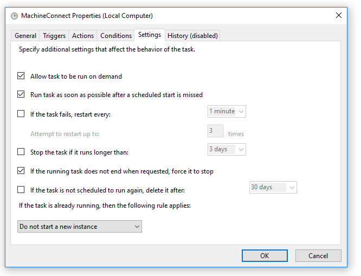Close the MachineConnect Properties dialog
The width and height of the screenshot is (361, 276).
(339, 15)
